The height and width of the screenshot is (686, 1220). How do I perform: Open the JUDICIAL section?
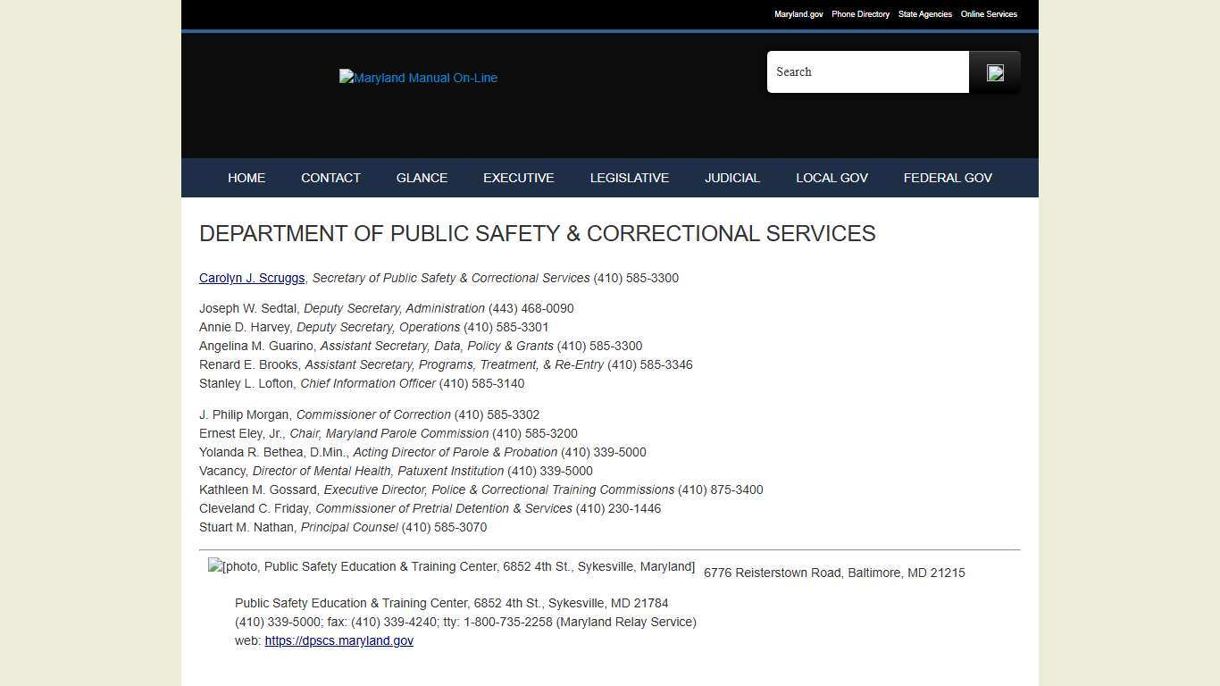pos(732,177)
